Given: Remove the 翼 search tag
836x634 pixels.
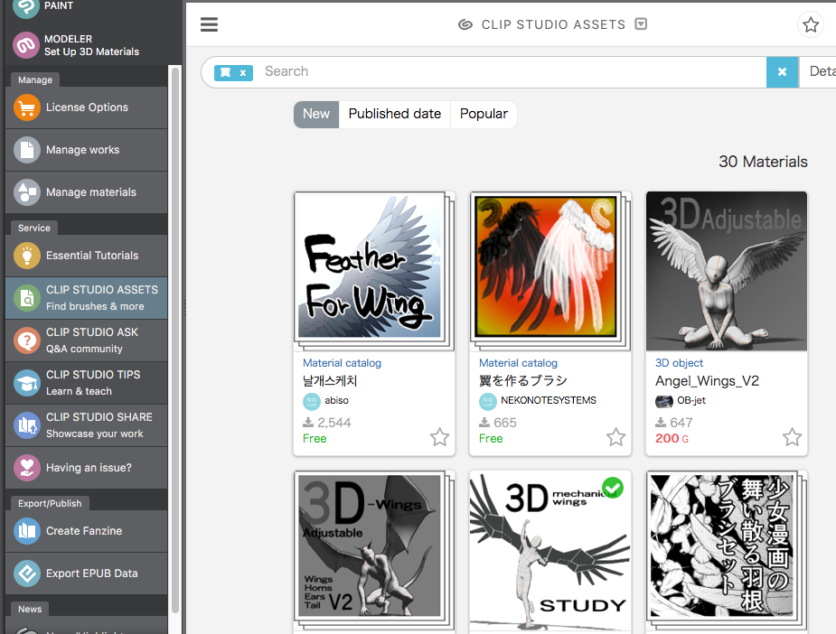Looking at the screenshot, I should [242, 73].
